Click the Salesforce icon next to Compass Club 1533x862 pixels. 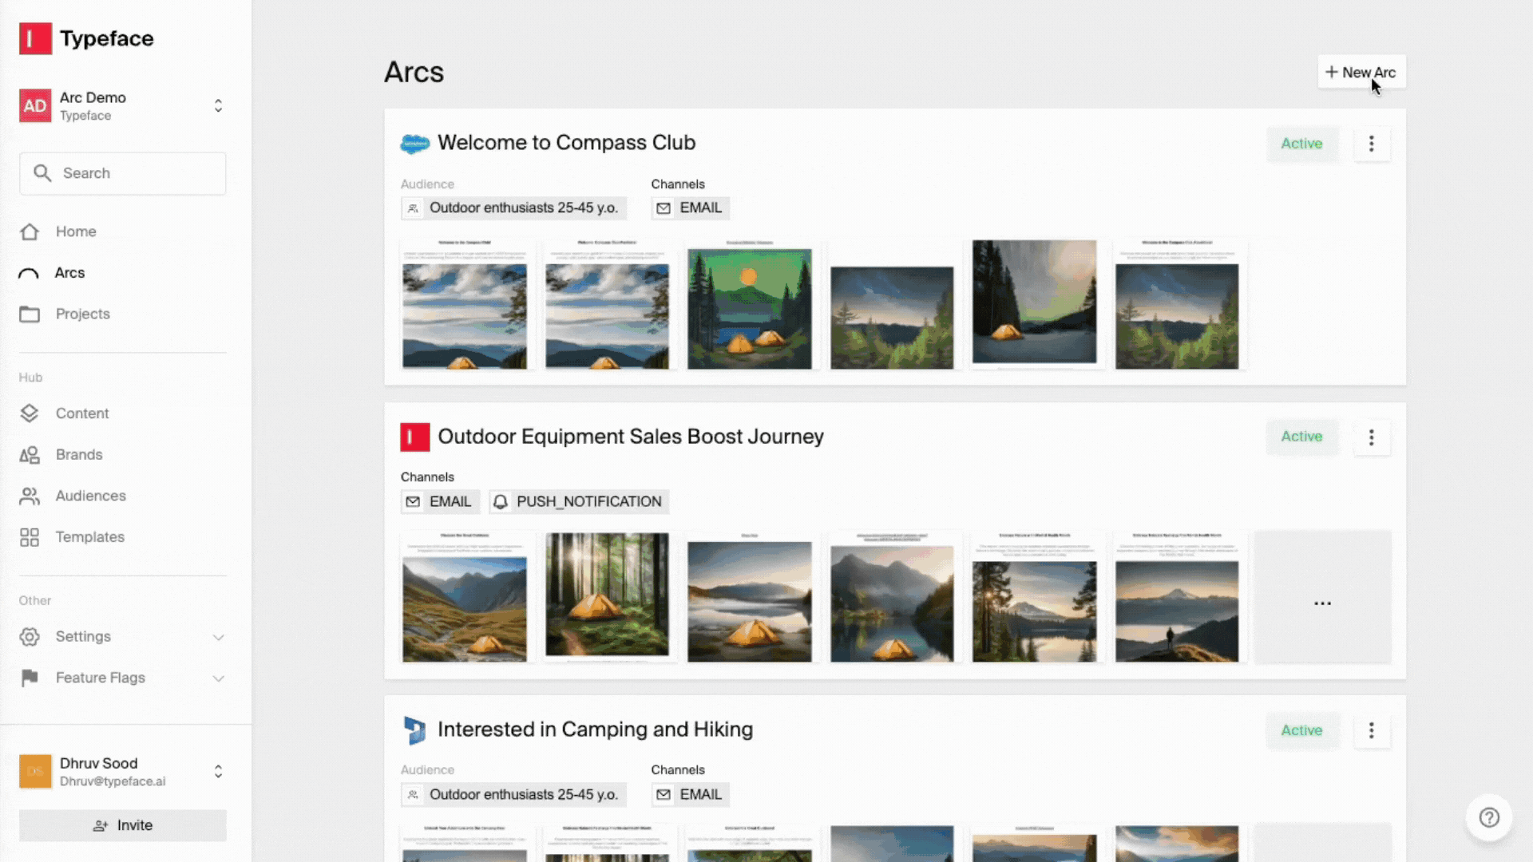tap(414, 144)
